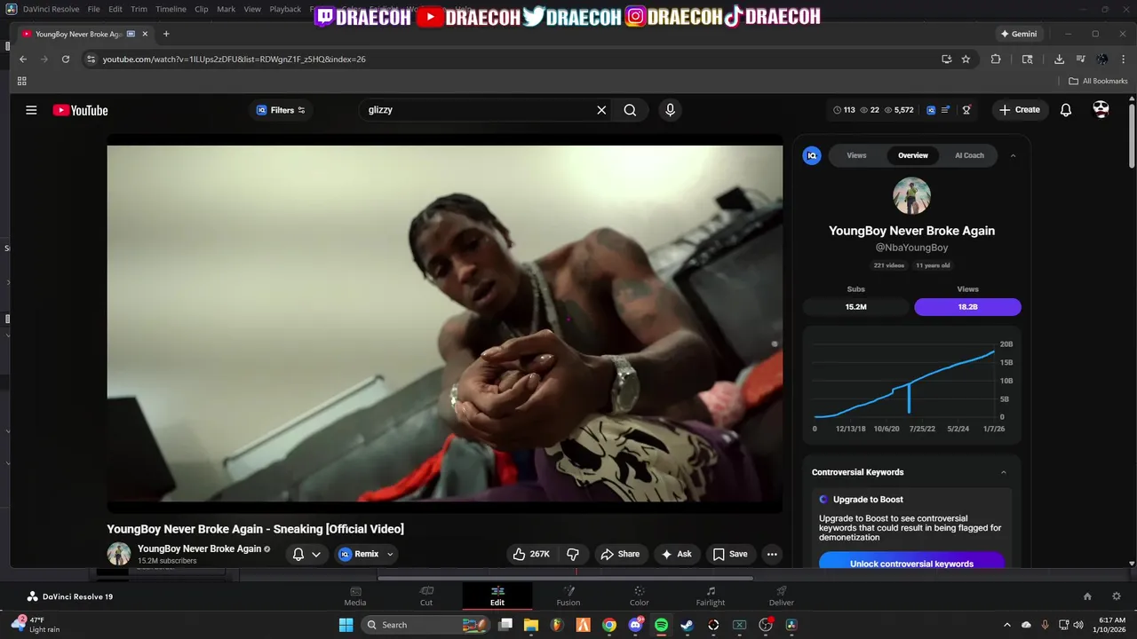Image resolution: width=1137 pixels, height=639 pixels.
Task: Open DaVinci Resolve Clip menu
Action: pos(202,9)
